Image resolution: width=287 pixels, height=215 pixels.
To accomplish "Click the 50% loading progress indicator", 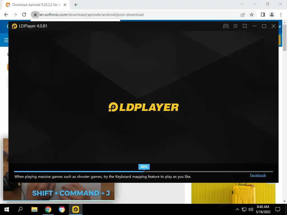I will (144, 167).
